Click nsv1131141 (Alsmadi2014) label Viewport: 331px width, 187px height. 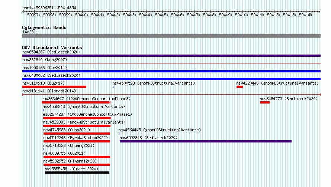(x=49, y=91)
